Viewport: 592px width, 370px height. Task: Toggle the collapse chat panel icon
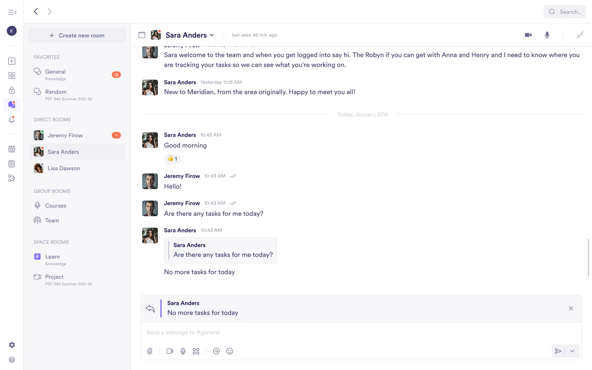pos(580,35)
